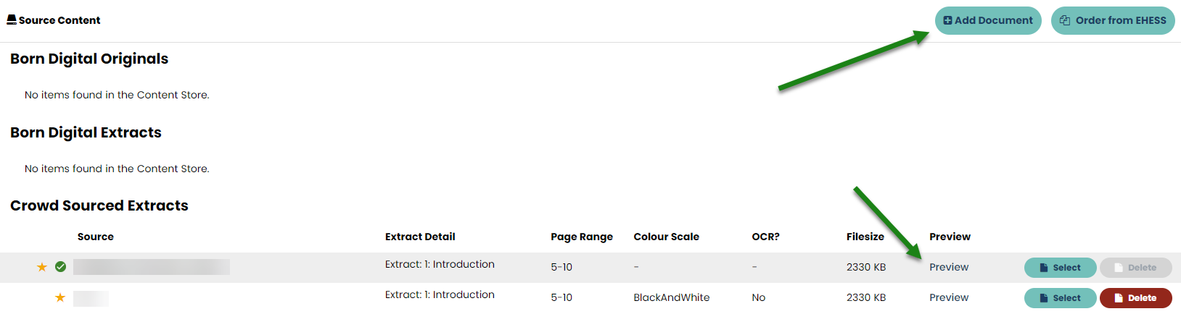Screen dimensions: 1181x314
Task: Select the BlackAndWhite extract row
Action: [x=1060, y=297]
